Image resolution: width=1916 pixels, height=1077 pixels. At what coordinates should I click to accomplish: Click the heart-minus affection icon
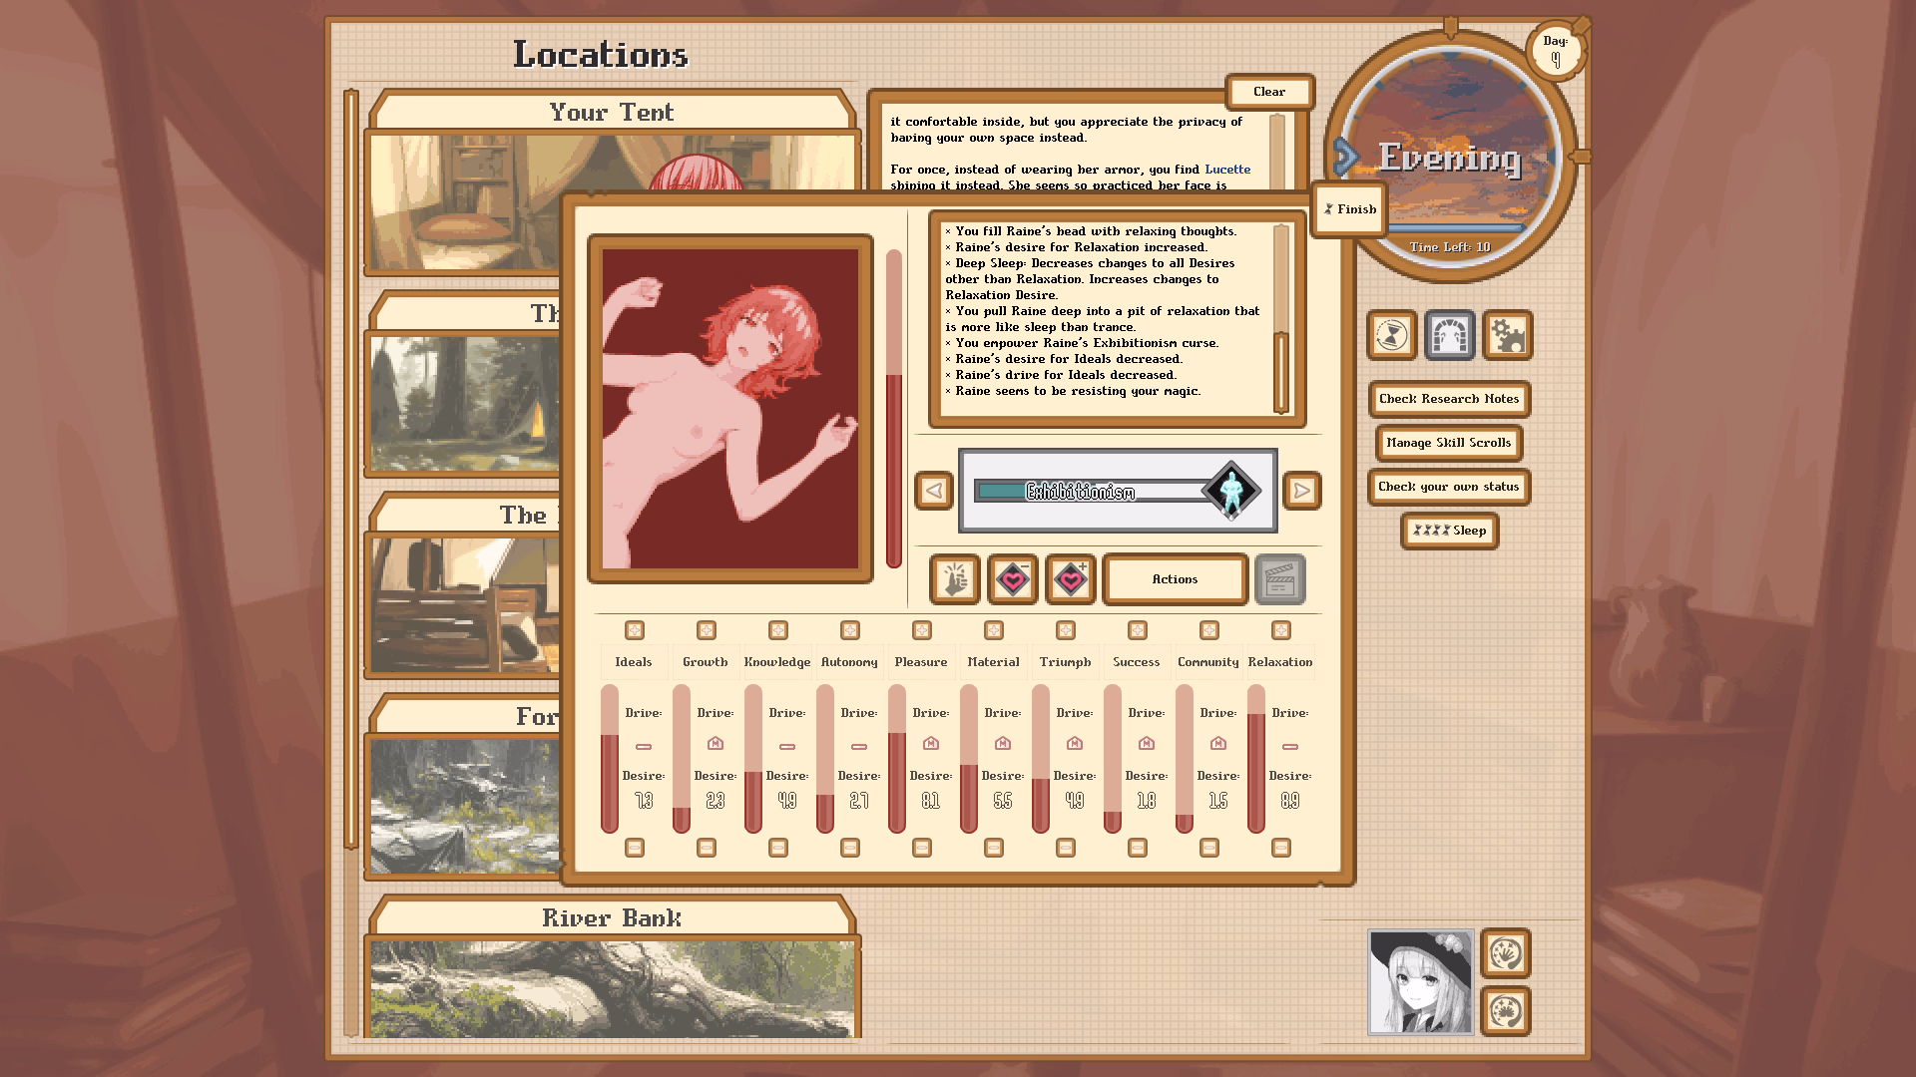tap(1013, 579)
